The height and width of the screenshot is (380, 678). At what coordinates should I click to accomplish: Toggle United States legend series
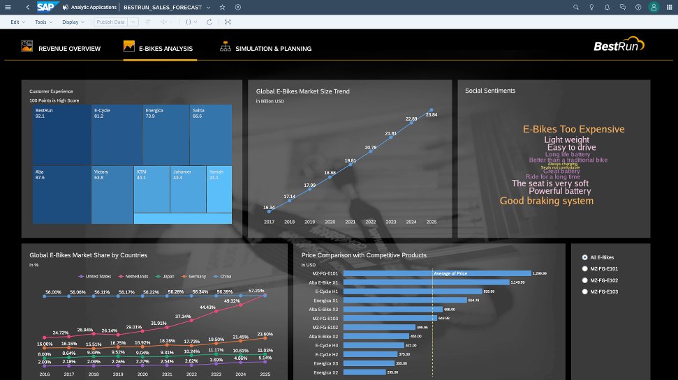click(95, 276)
